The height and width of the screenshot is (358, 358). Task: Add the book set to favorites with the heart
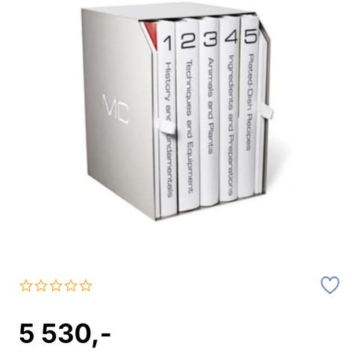pos(330,285)
